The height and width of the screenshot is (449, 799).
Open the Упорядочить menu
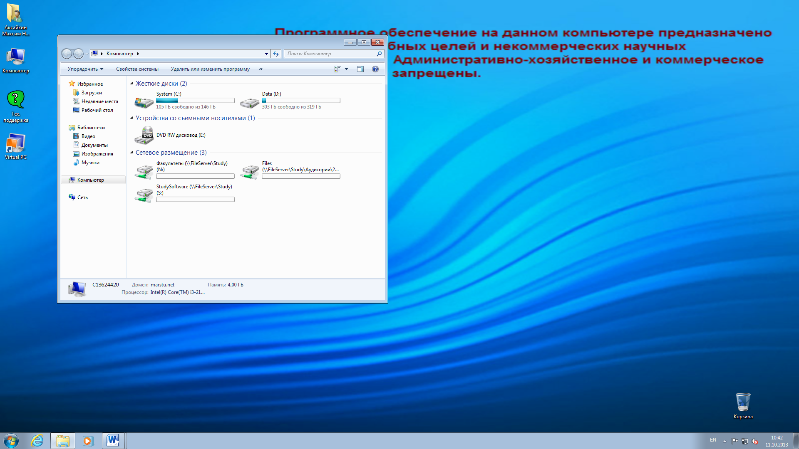[x=85, y=69]
